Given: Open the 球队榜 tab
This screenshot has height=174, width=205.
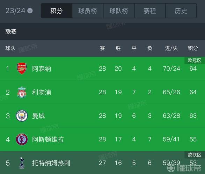Looking at the screenshot, I should (x=119, y=11).
